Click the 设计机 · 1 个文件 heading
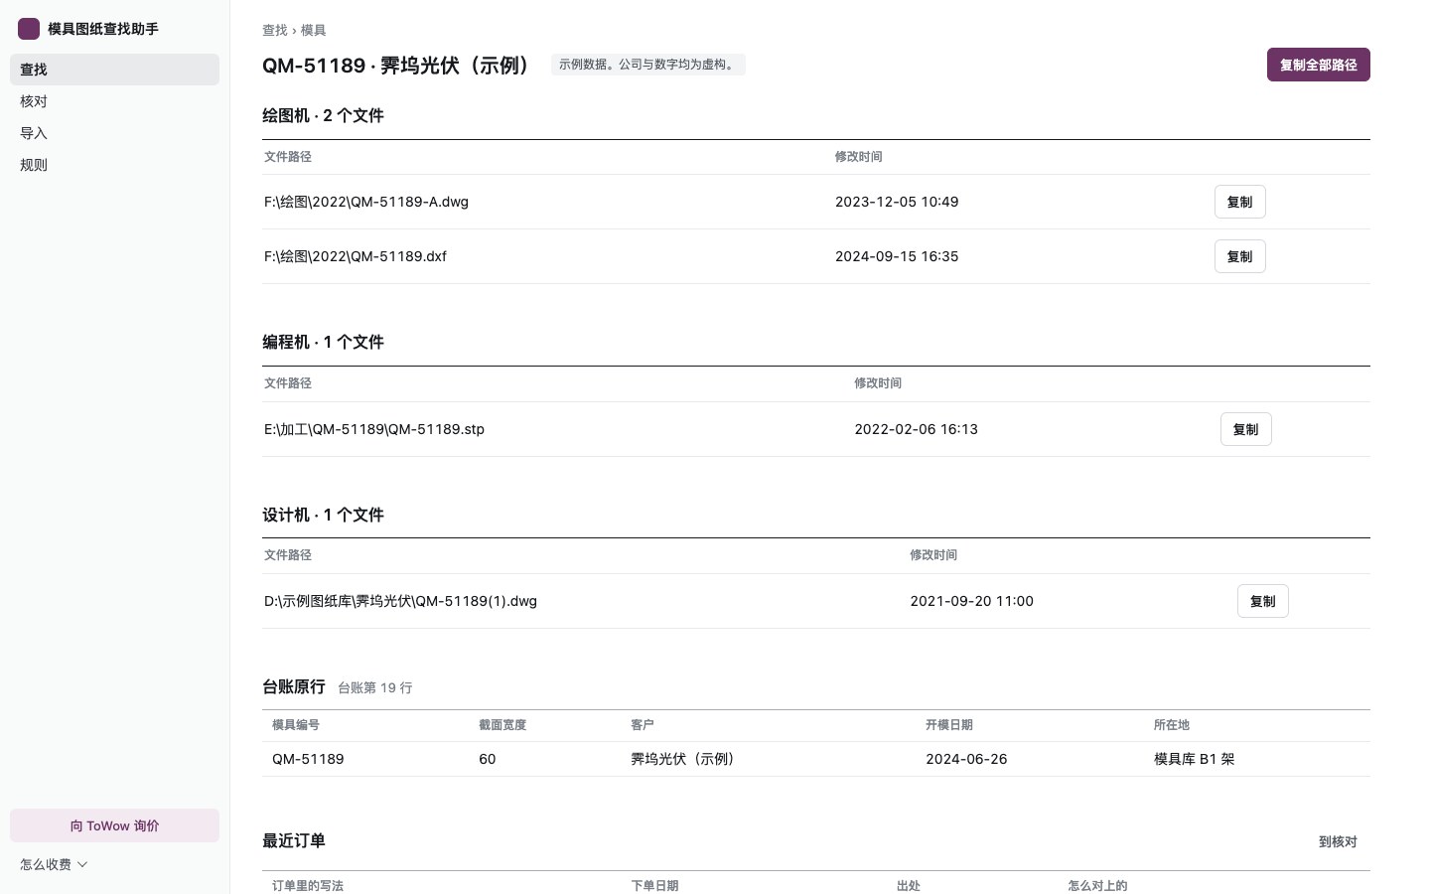The width and height of the screenshot is (1430, 894). click(x=323, y=515)
